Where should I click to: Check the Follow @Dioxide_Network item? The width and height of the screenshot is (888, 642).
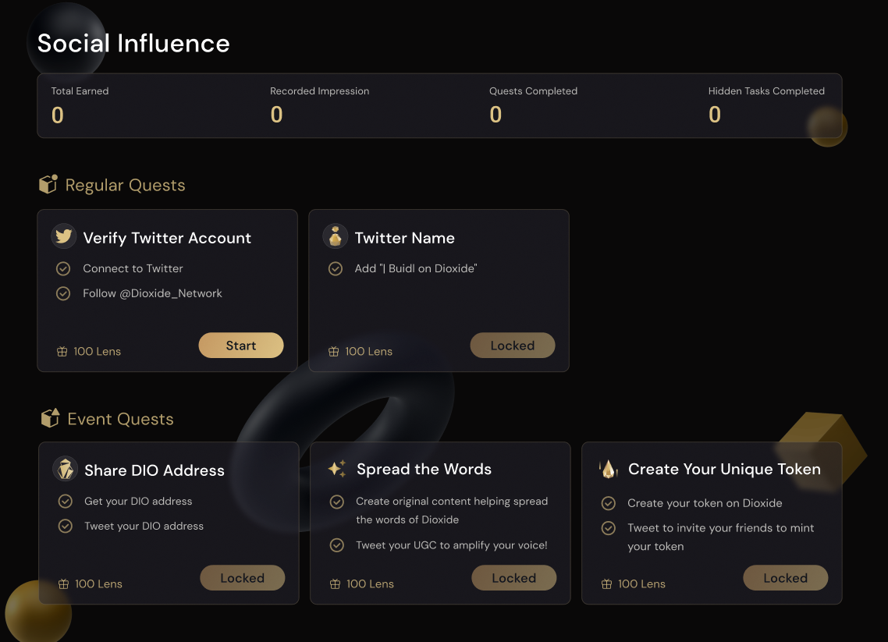point(63,293)
